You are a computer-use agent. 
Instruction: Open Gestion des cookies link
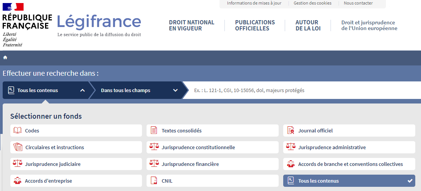coord(313,3)
